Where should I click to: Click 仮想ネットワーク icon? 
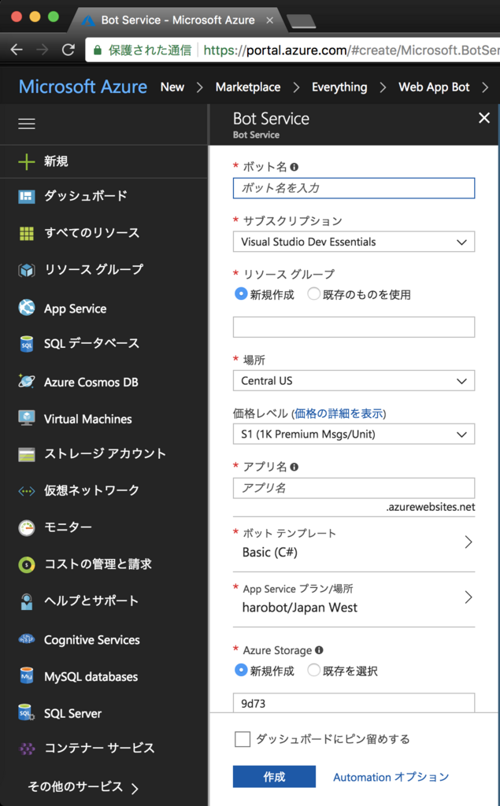[x=26, y=491]
